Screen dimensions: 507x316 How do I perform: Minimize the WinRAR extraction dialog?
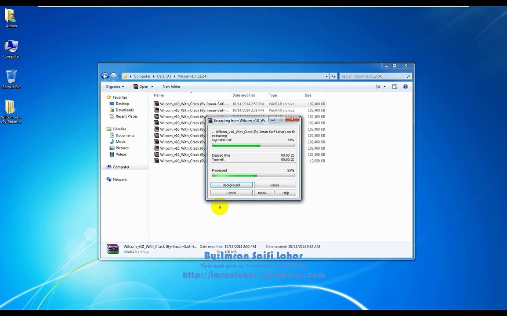(x=272, y=119)
